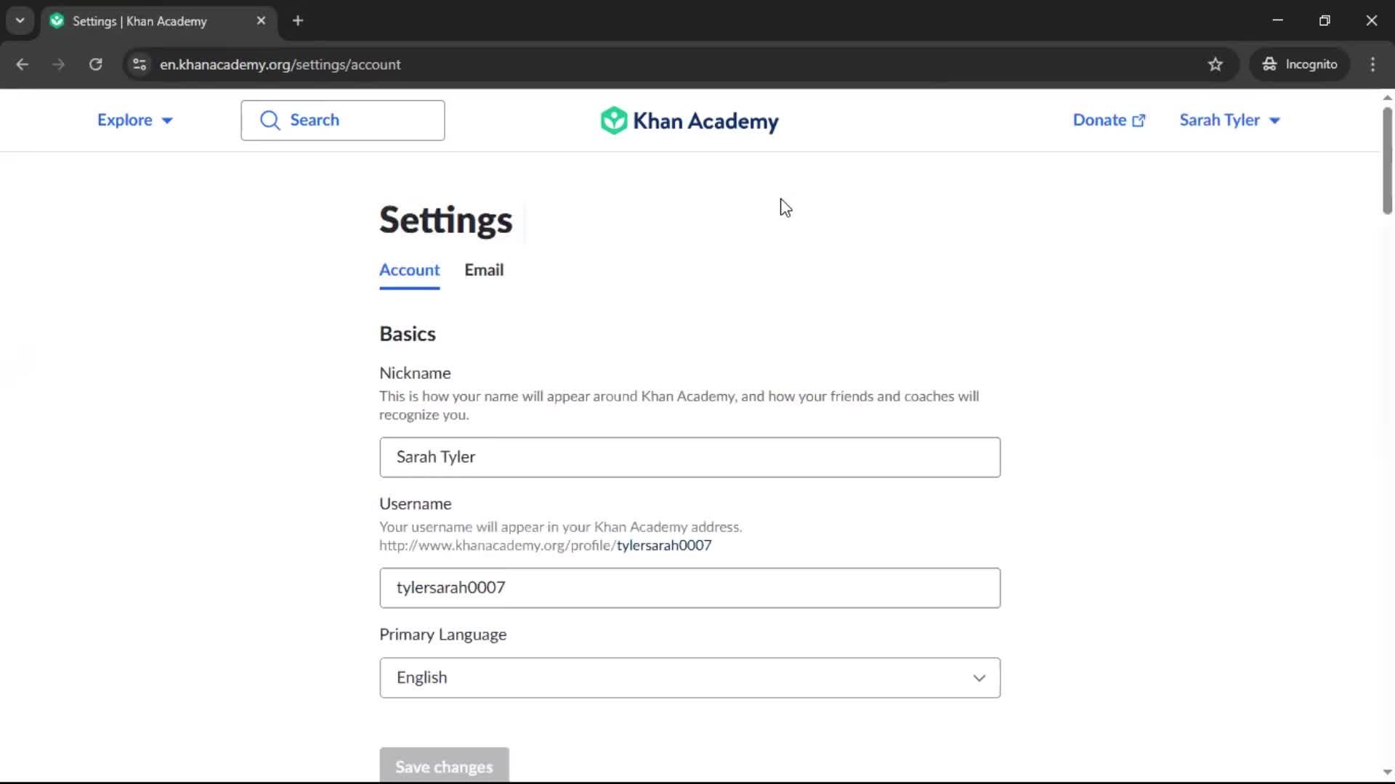Click into the Search field
Screen dimensions: 1395x784
[343, 121]
